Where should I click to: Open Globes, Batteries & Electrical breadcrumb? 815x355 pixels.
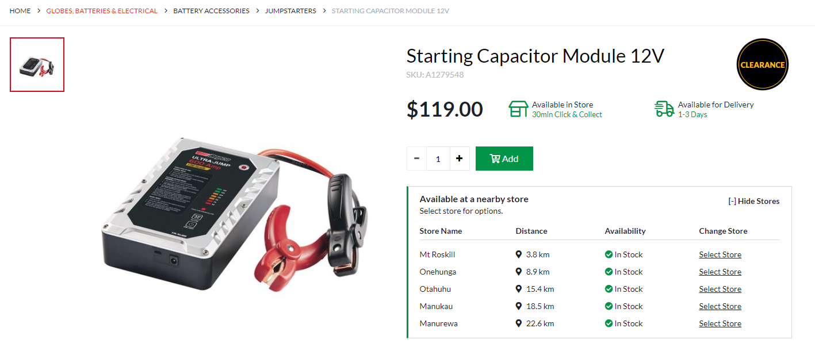tap(102, 11)
